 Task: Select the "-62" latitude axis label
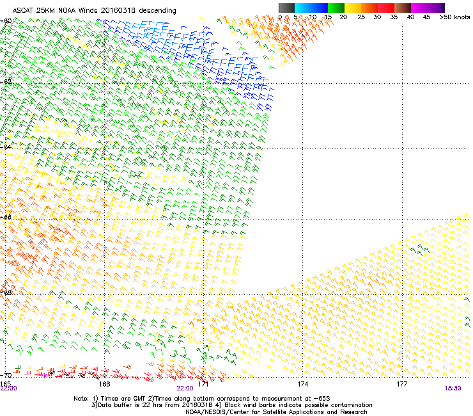coord(6,81)
